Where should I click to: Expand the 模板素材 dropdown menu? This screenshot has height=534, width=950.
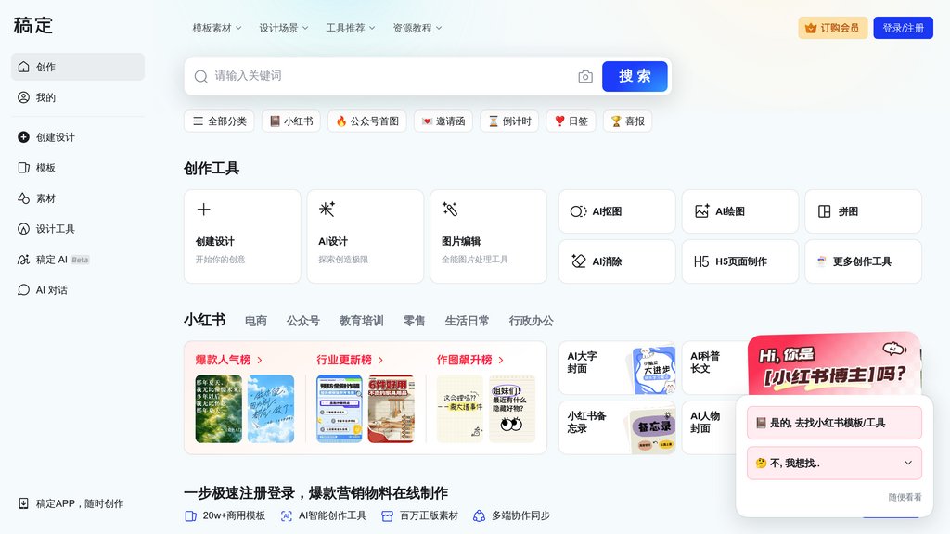pyautogui.click(x=214, y=28)
